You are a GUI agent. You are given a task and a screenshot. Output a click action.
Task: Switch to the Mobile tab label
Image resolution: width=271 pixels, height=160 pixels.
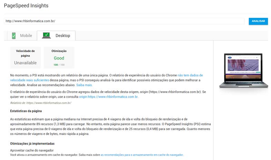tap(26, 36)
